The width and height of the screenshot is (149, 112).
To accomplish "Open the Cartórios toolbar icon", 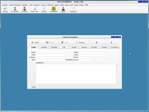I will (x=5, y=10).
